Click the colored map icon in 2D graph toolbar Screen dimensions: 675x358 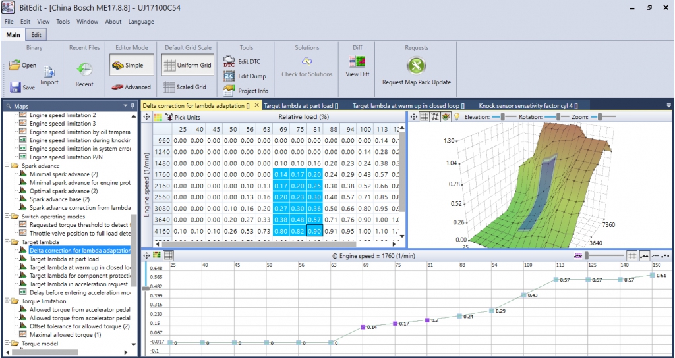[157, 255]
